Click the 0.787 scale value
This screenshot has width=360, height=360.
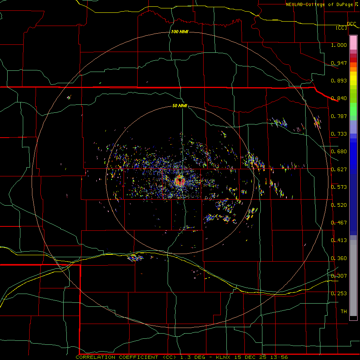[339, 116]
